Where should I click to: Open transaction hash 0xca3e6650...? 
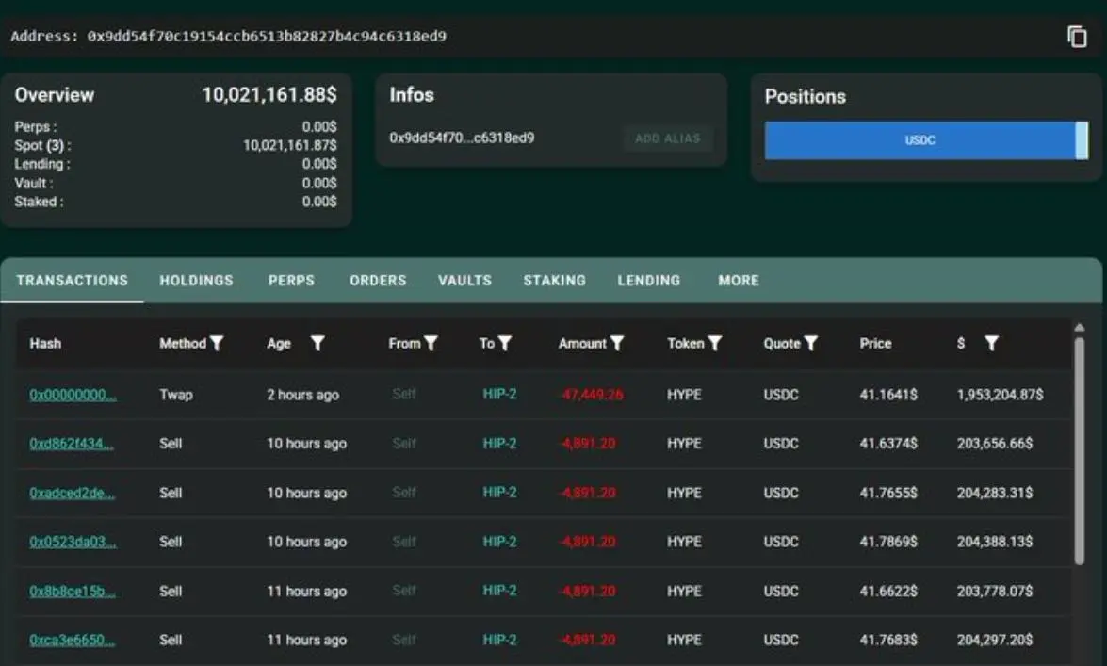click(x=72, y=640)
